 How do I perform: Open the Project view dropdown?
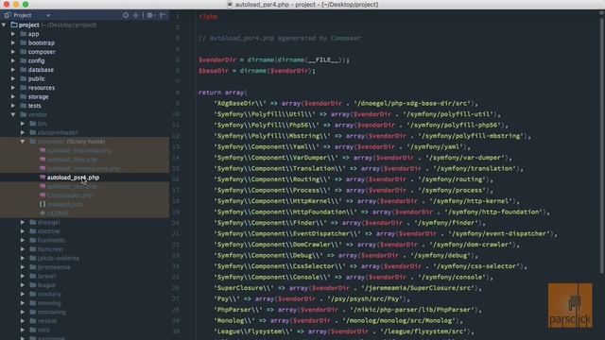[48, 15]
